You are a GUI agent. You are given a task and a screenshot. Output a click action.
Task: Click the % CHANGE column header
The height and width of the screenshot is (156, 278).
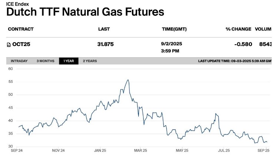(238, 29)
